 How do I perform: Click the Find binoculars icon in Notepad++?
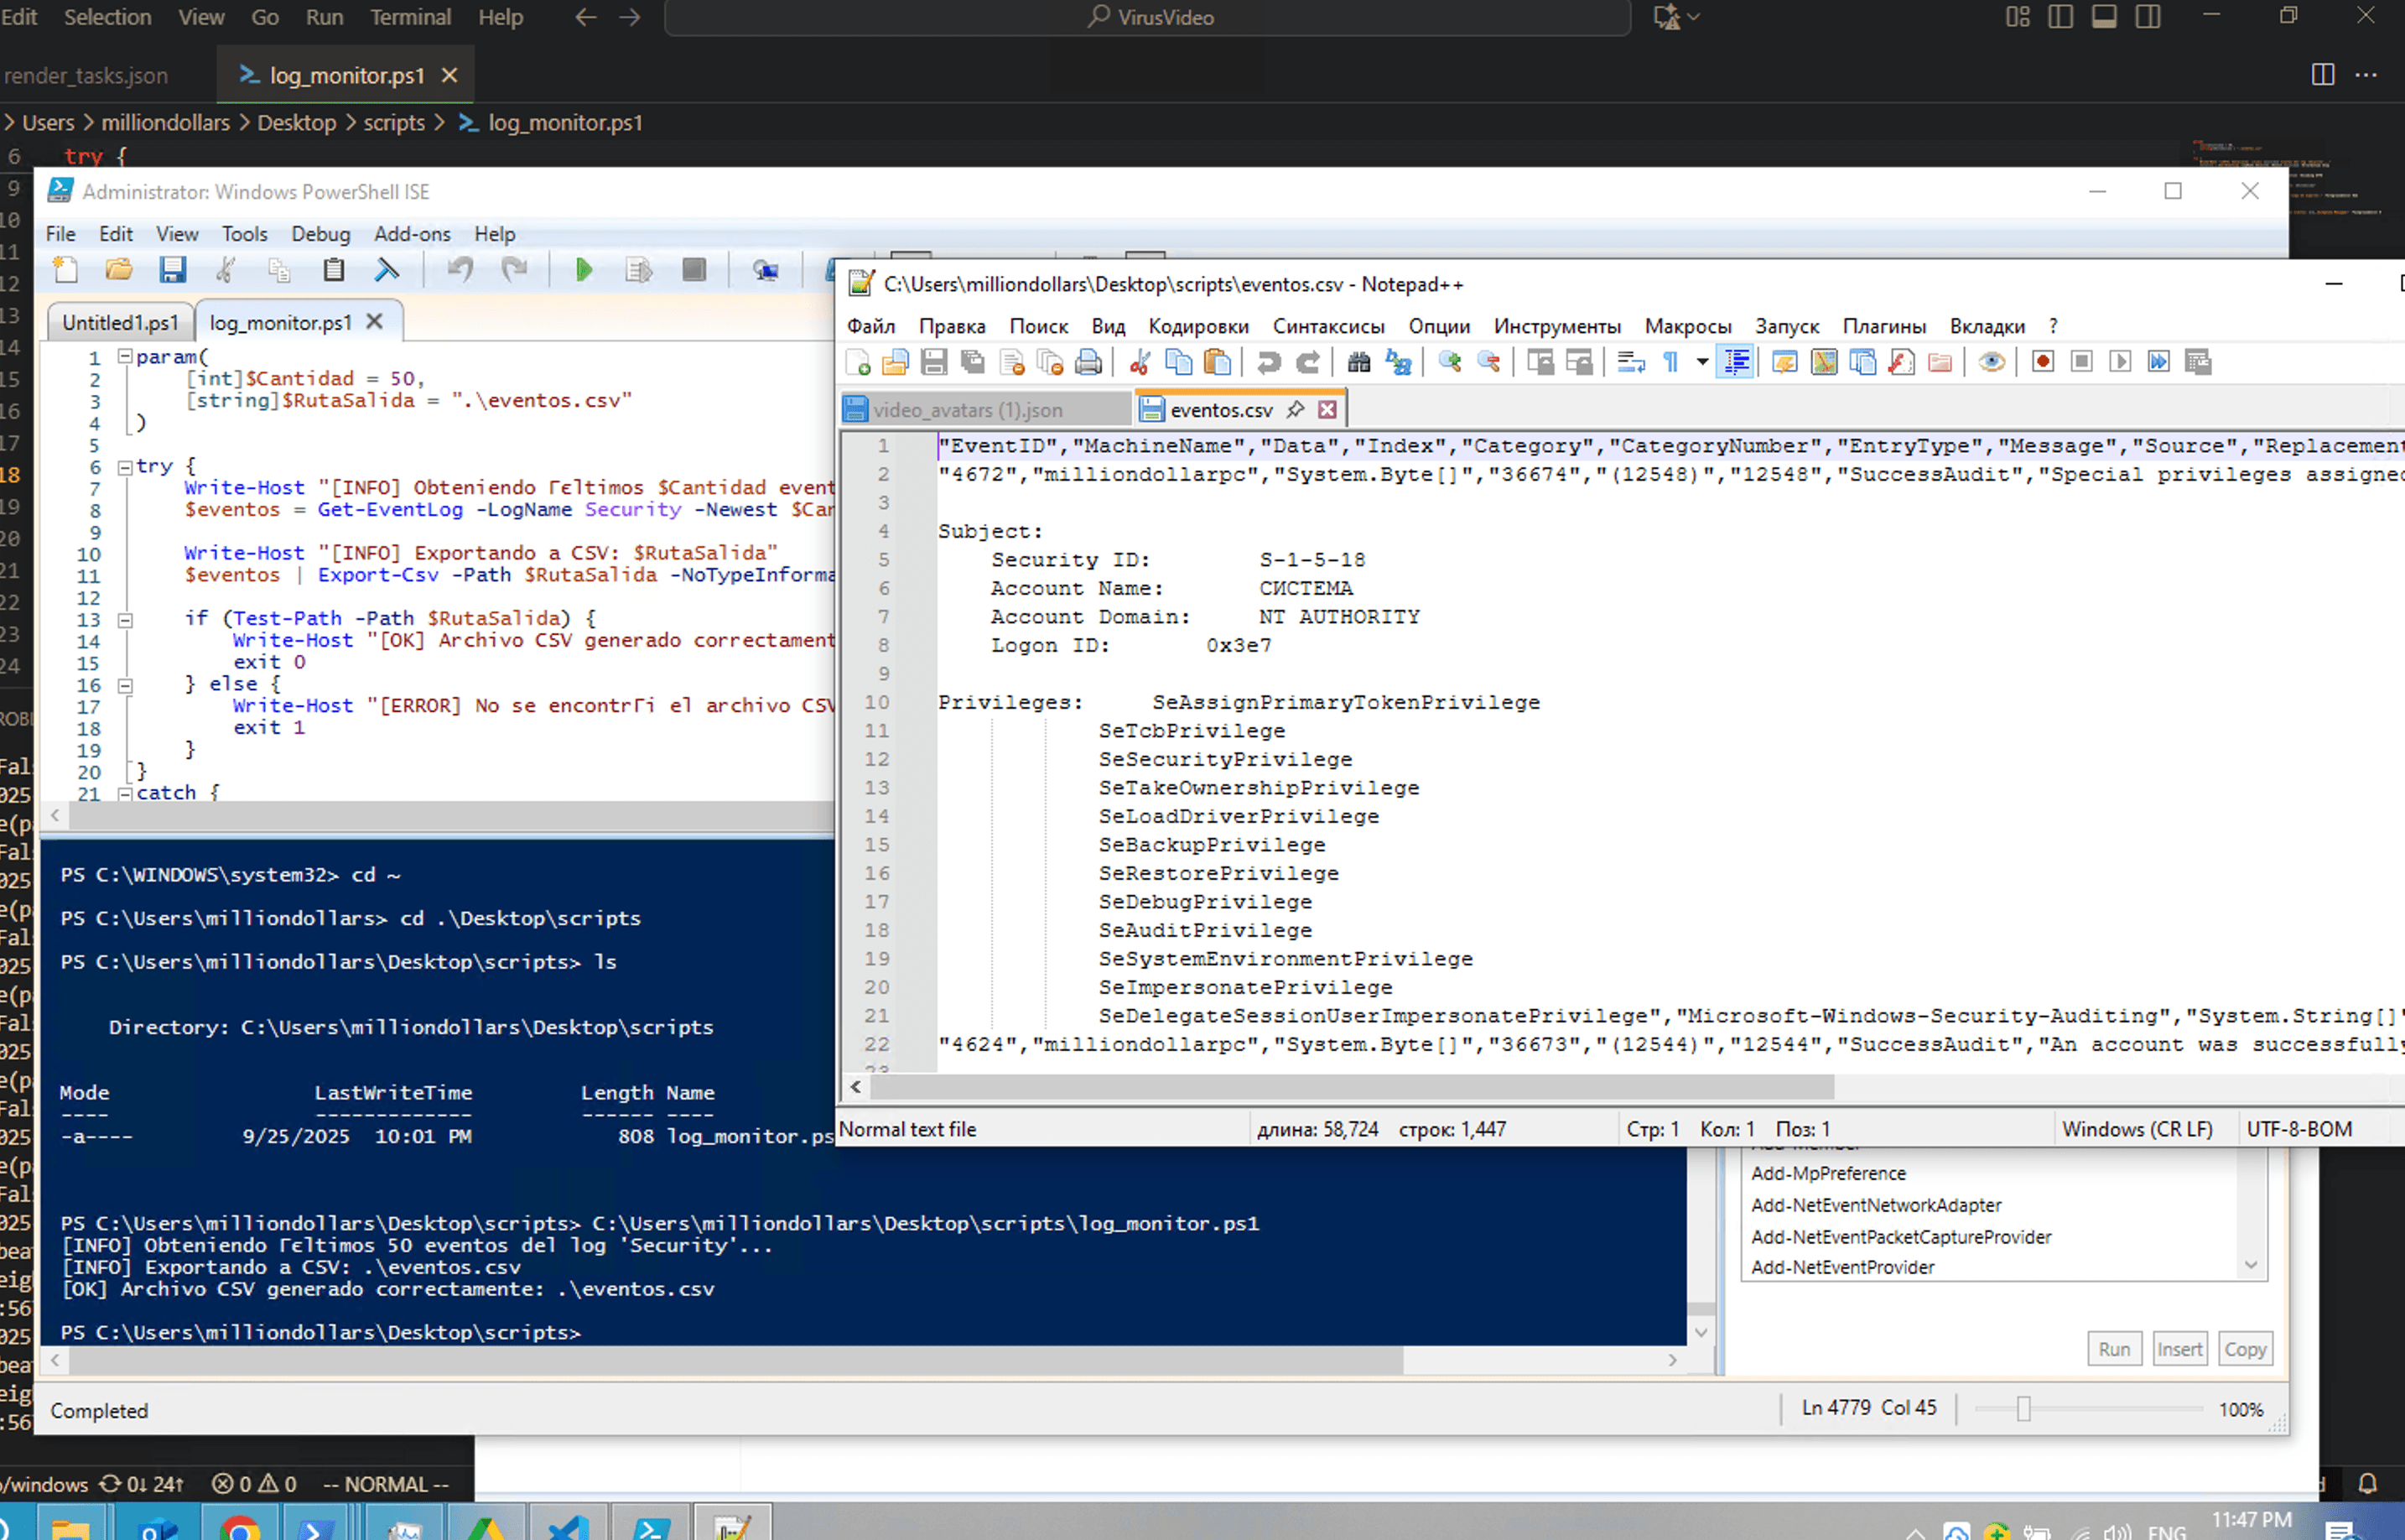tap(1358, 362)
